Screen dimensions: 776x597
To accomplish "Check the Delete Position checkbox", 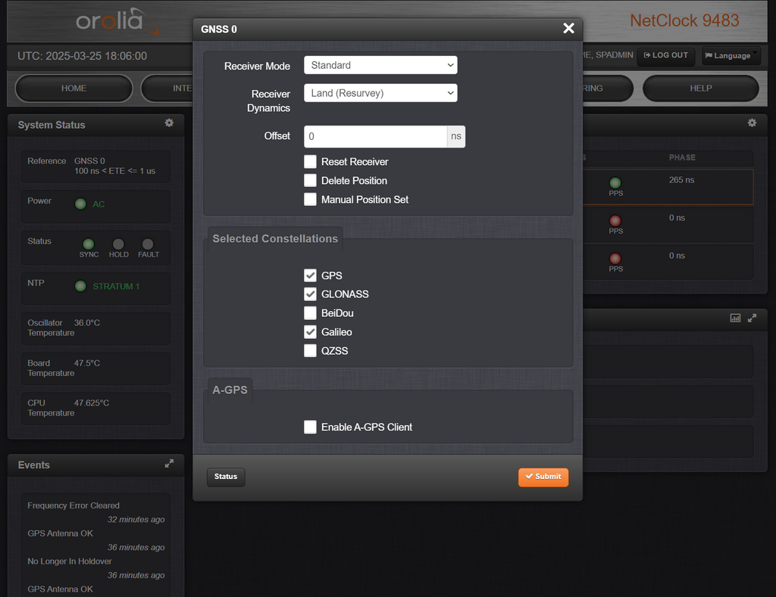I will (310, 180).
